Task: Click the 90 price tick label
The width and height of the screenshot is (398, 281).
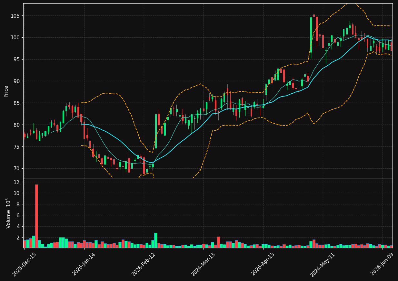Action: 17,81
